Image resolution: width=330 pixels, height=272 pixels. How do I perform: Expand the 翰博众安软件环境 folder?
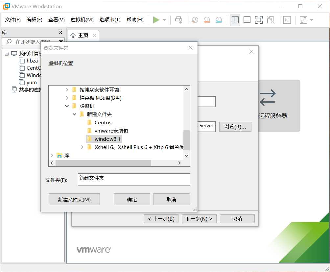[x=67, y=90]
